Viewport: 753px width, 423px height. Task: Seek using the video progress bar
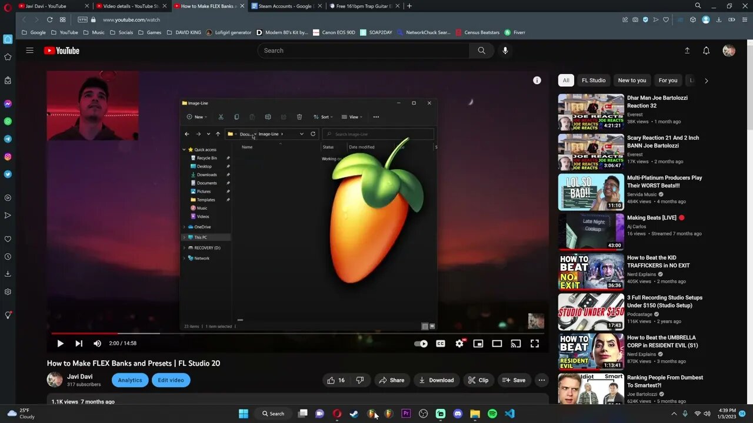pyautogui.click(x=296, y=333)
